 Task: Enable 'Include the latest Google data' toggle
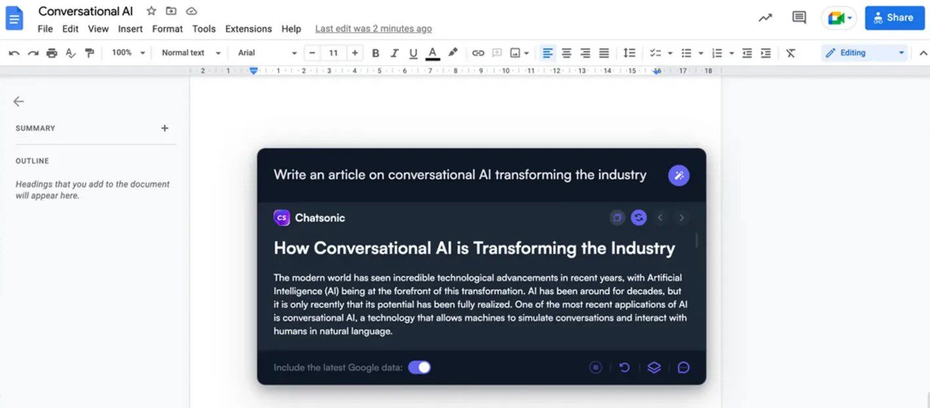tap(419, 367)
